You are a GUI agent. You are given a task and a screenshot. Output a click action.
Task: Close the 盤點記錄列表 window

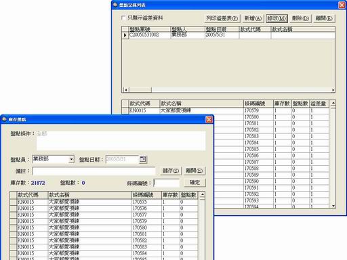pyautogui.click(x=342, y=5)
